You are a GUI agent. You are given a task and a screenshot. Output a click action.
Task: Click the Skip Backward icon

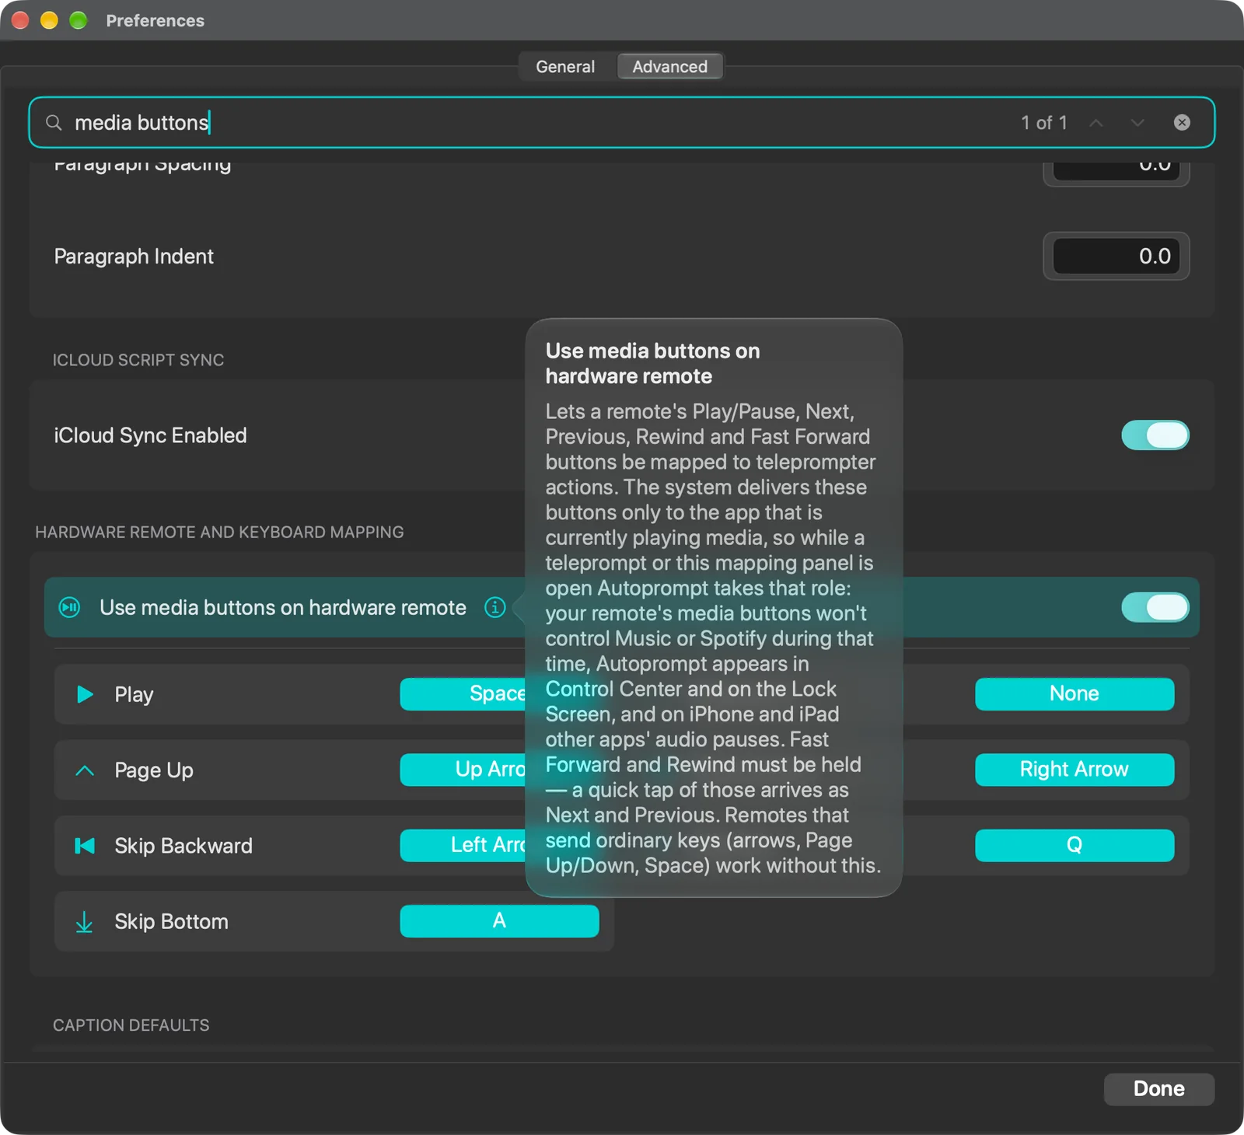(x=85, y=846)
